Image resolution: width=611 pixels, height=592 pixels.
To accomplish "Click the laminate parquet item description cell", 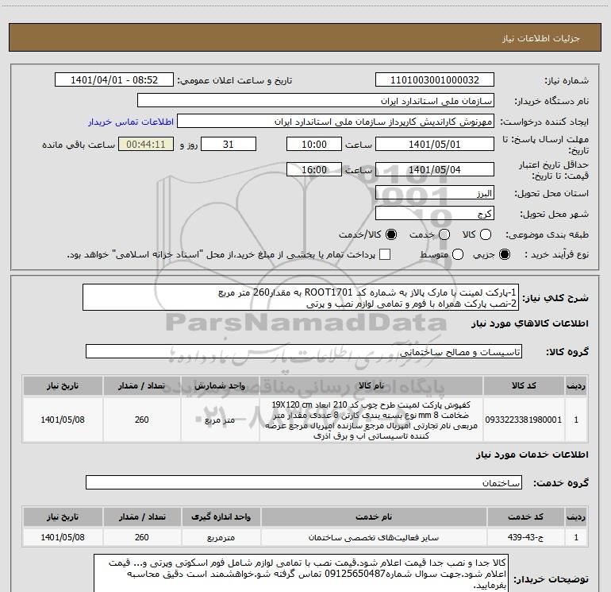I will pyautogui.click(x=371, y=420).
